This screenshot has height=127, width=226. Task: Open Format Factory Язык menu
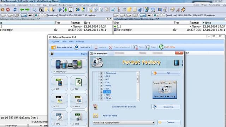(71, 42)
